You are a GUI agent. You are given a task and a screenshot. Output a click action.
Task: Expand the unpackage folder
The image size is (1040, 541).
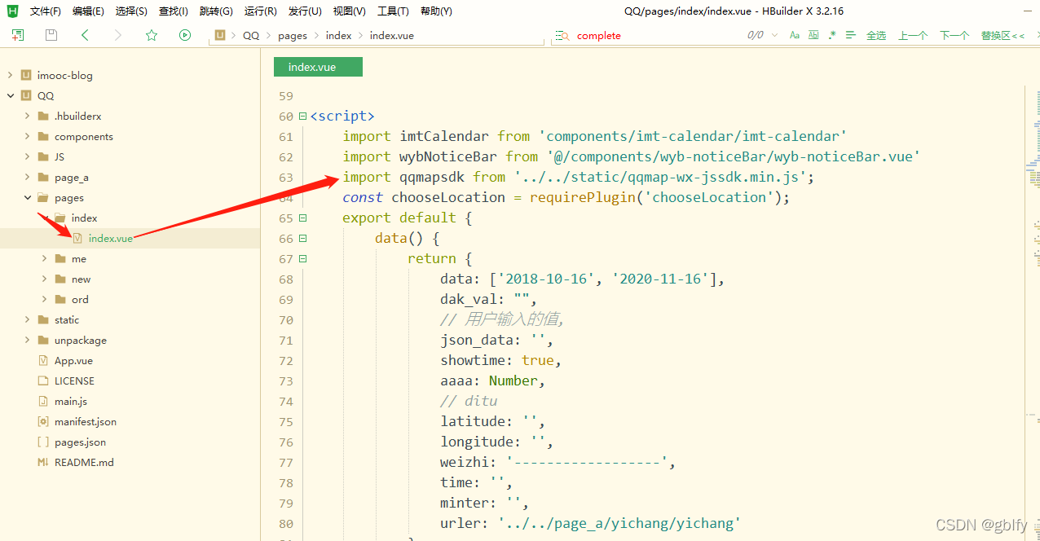tap(27, 340)
